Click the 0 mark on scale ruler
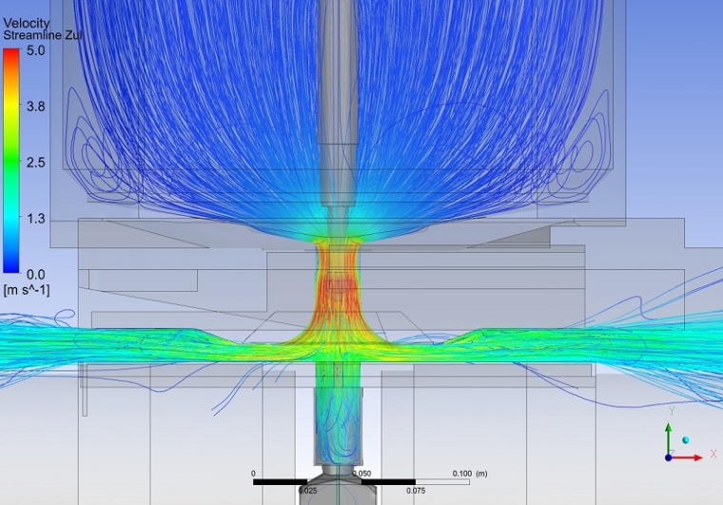This screenshot has height=505, width=723. click(x=253, y=473)
